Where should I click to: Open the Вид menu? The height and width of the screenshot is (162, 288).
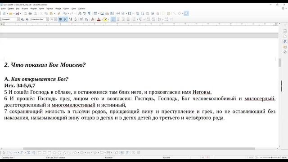(x=18, y=9)
